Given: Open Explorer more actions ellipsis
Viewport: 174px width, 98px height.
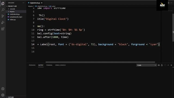Looking at the screenshot, I should (x=23, y=3).
